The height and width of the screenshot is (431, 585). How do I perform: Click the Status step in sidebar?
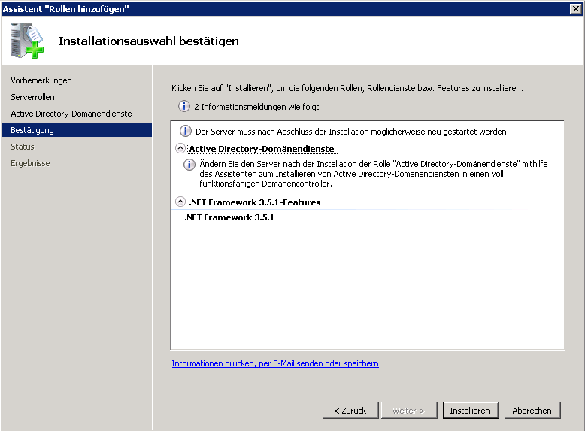coord(23,147)
